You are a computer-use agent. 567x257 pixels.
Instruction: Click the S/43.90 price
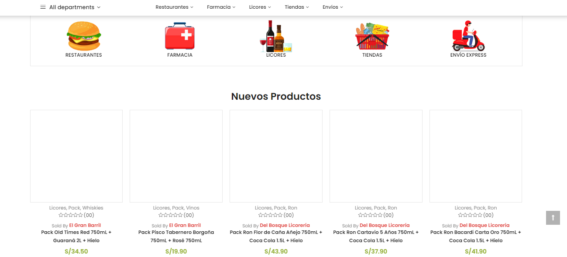276,251
